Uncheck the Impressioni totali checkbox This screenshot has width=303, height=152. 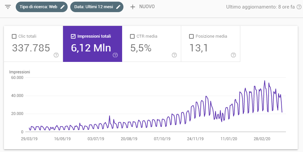pyautogui.click(x=73, y=36)
